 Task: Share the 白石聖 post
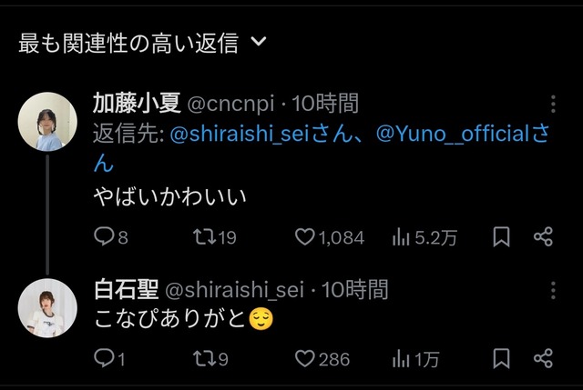[x=543, y=359]
